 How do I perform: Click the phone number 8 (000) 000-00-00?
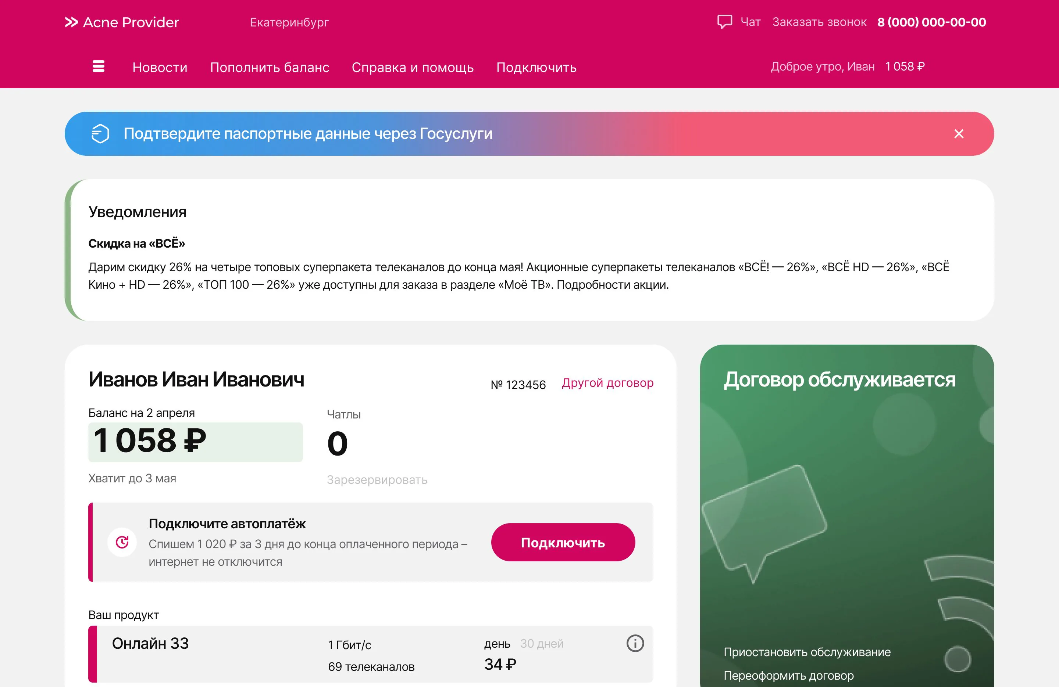point(931,22)
